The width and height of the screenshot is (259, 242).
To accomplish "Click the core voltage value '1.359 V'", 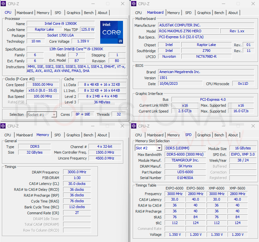I will pos(83,41).
